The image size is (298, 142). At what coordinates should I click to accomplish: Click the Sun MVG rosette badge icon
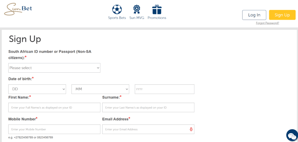pos(136,9)
